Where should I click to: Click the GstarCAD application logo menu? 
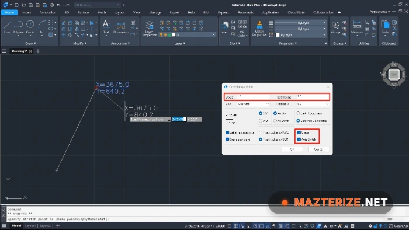5,5
